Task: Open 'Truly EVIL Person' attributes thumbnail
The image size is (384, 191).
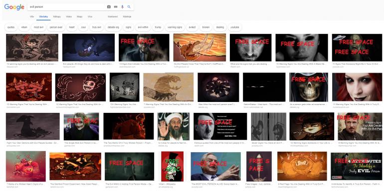Action: tap(357, 166)
